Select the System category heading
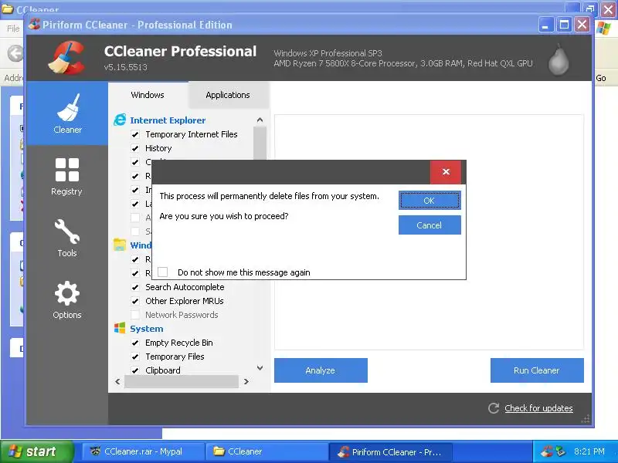The image size is (618, 463). (x=147, y=329)
